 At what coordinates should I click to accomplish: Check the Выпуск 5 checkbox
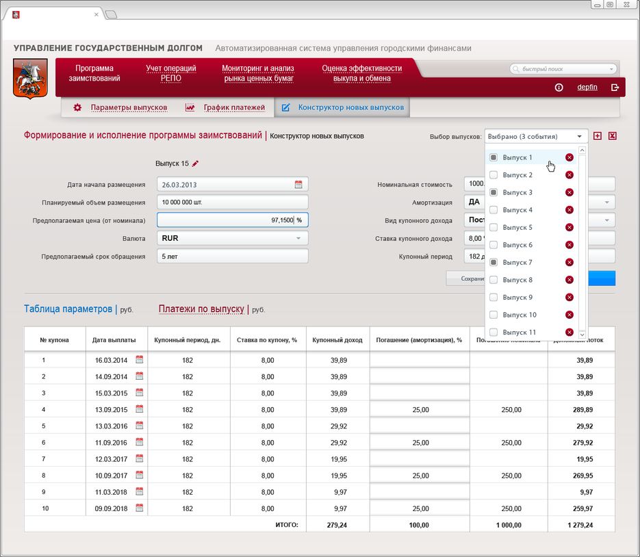click(494, 227)
